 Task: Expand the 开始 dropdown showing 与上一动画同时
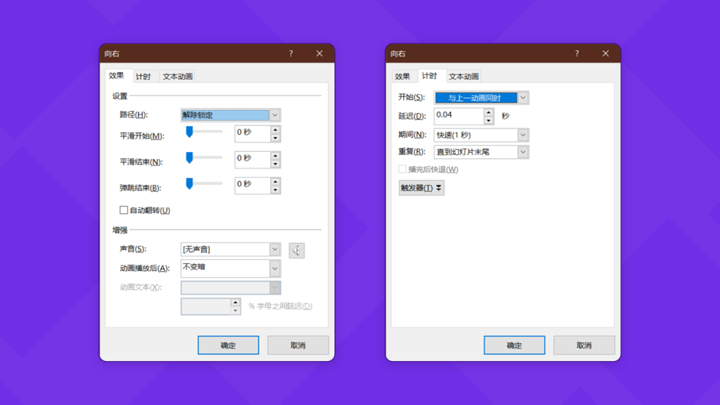point(523,98)
